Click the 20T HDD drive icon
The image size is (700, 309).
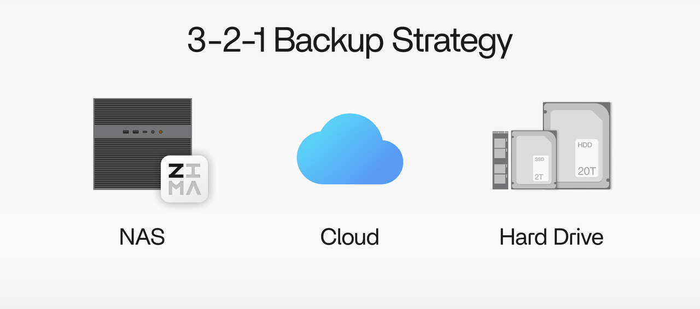577,145
